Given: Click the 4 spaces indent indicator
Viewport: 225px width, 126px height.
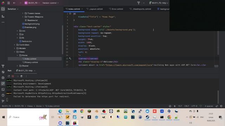Looking at the screenshot, I should tap(209, 106).
